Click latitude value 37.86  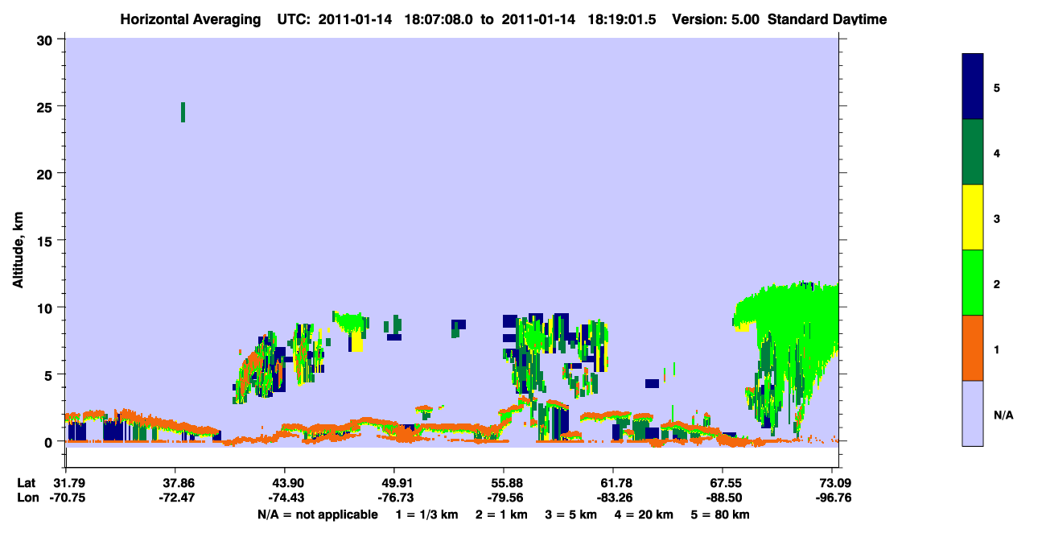[176, 483]
